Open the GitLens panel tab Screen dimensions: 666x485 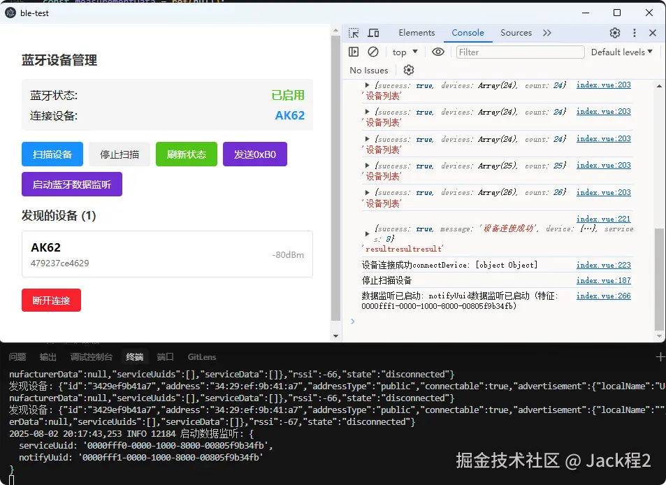pos(202,356)
